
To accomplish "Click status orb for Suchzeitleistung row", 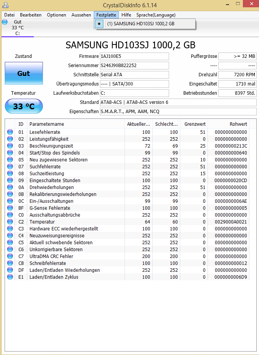I will [x=10, y=173].
